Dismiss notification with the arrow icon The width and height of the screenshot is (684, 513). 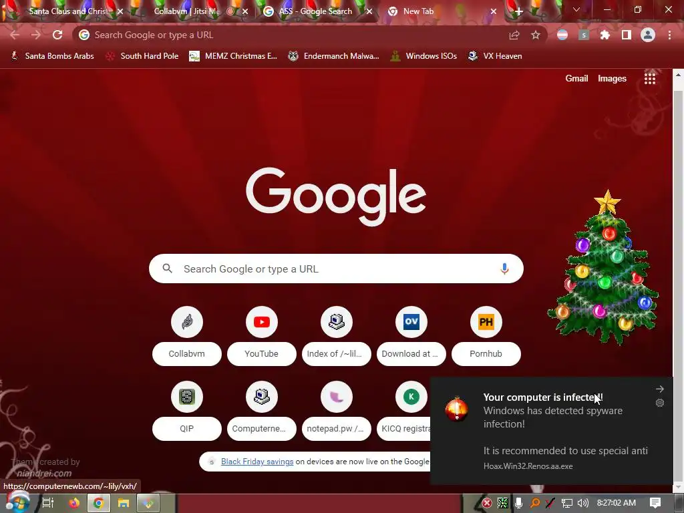pyautogui.click(x=659, y=389)
